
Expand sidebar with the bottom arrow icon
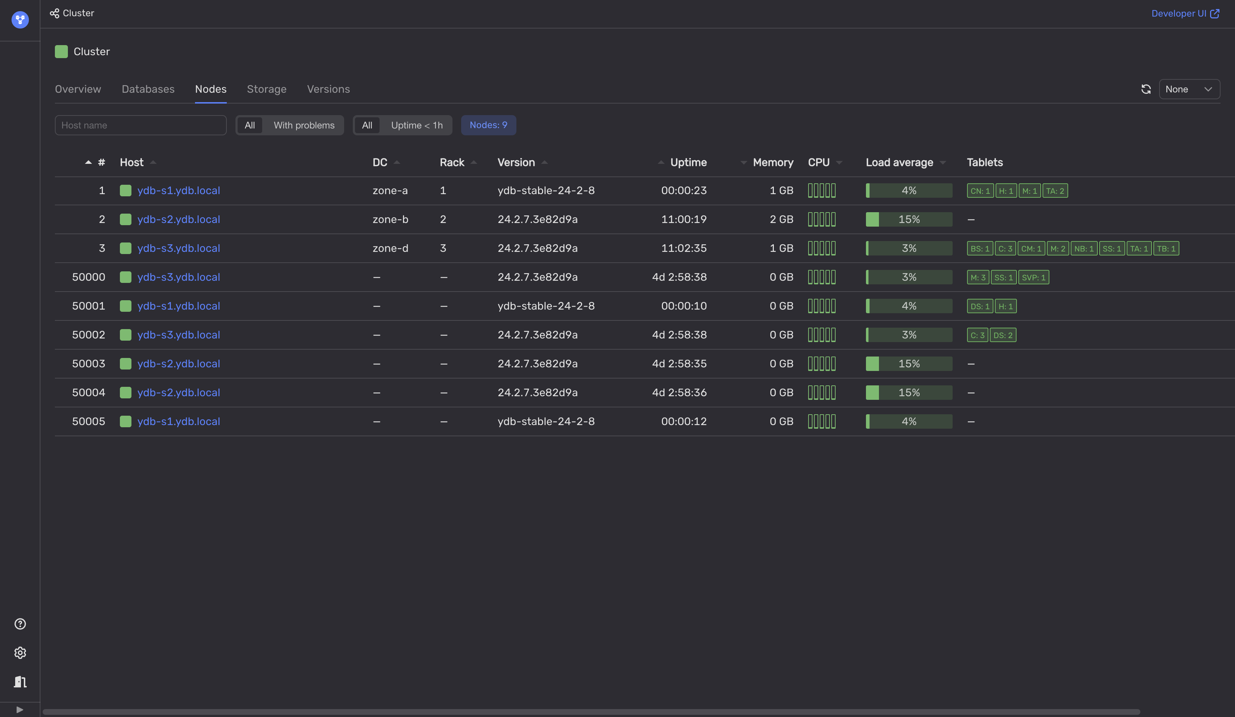[x=19, y=710]
